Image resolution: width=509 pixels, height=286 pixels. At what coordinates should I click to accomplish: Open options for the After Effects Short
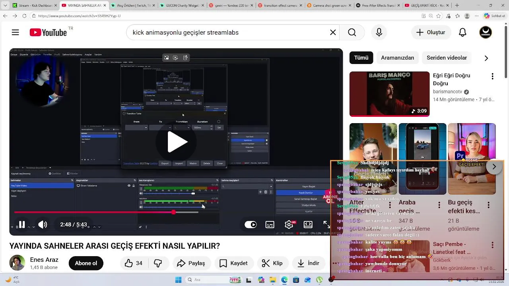pos(390,205)
